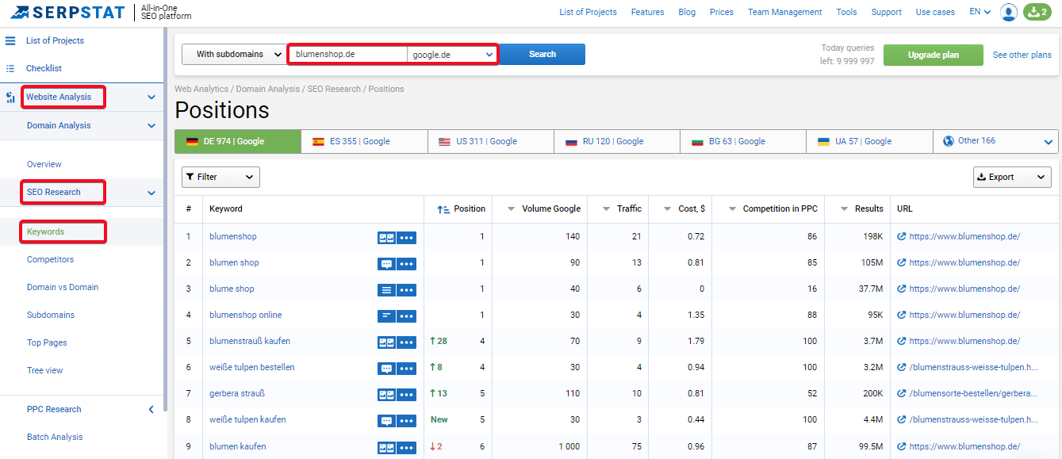Click Domain Analysis in the breadcrumb
Viewport: 1062px width, 459px height.
tap(267, 89)
